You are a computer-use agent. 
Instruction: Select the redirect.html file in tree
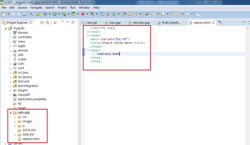click(x=31, y=139)
